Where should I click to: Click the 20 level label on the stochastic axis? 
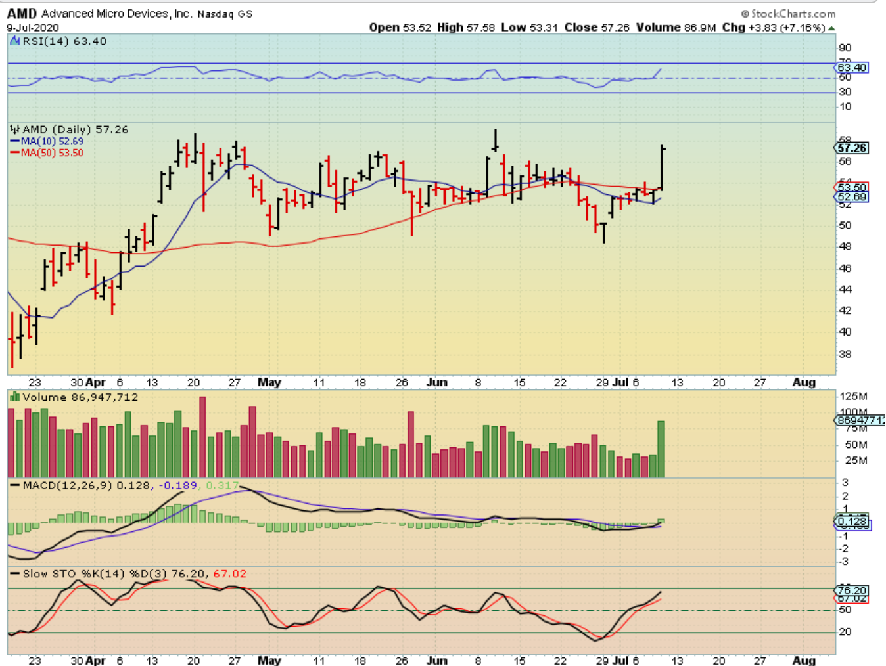[x=845, y=632]
